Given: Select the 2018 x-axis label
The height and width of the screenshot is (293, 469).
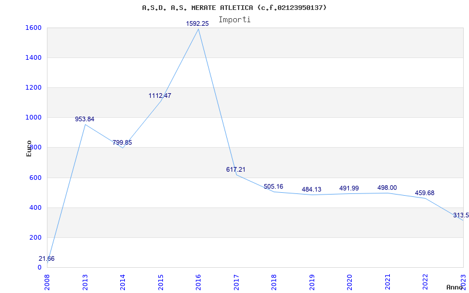Looking at the screenshot, I should [x=274, y=282].
